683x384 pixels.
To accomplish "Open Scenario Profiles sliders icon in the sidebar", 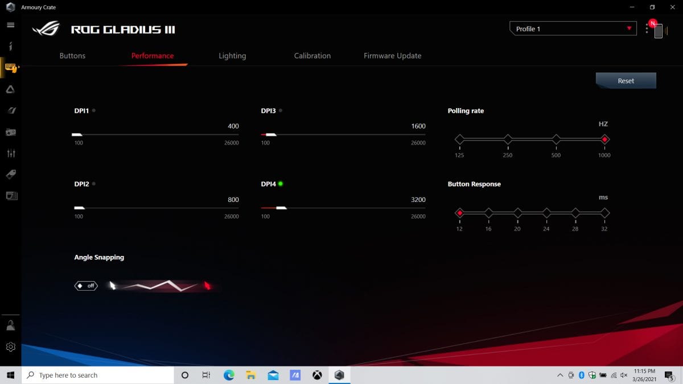I will point(10,153).
